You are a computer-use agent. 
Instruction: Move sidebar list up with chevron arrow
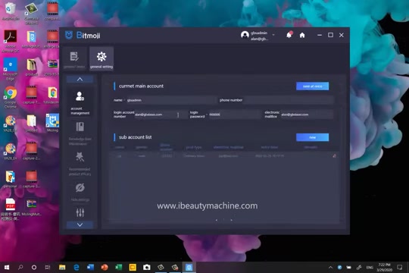point(80,79)
